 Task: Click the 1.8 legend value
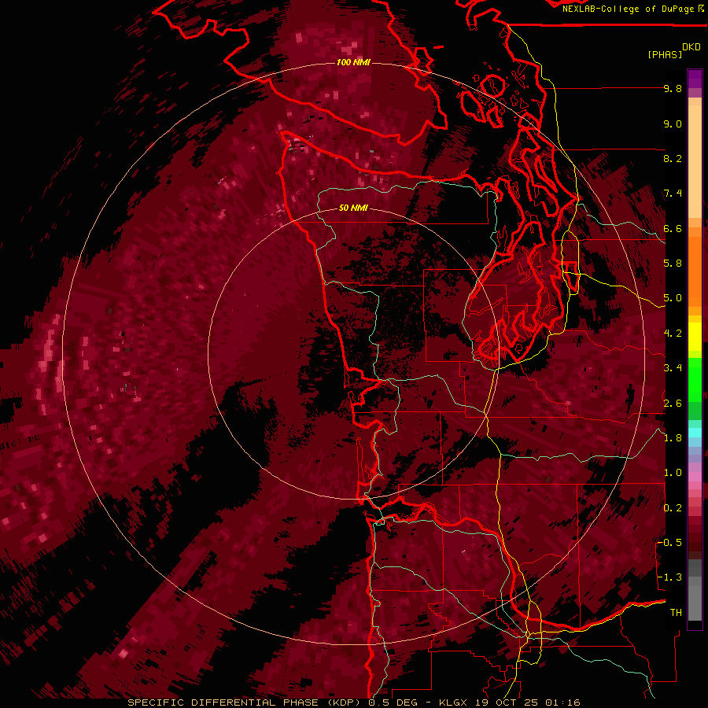tap(673, 438)
